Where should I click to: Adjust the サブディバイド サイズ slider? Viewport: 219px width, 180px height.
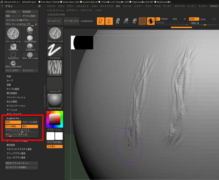[22, 130]
